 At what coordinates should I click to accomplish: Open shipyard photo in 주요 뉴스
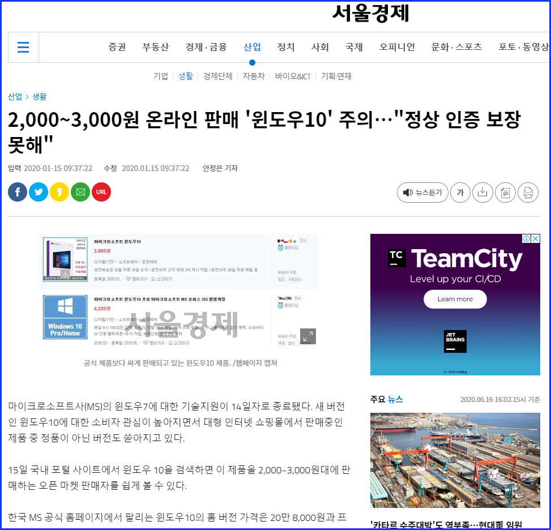(455, 460)
